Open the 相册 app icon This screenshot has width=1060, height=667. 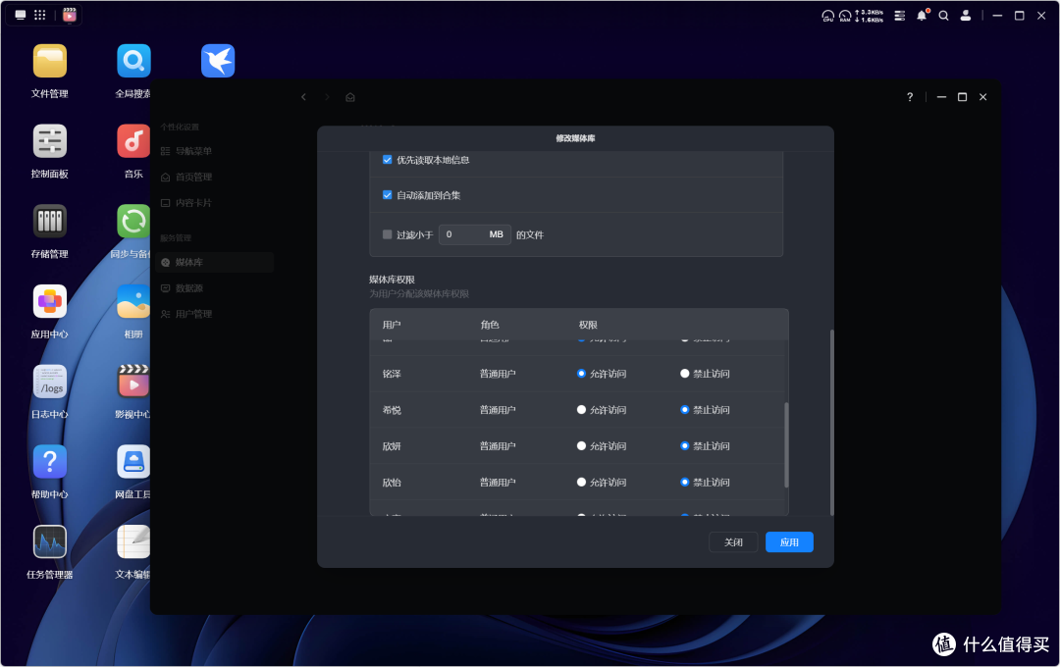pyautogui.click(x=133, y=301)
